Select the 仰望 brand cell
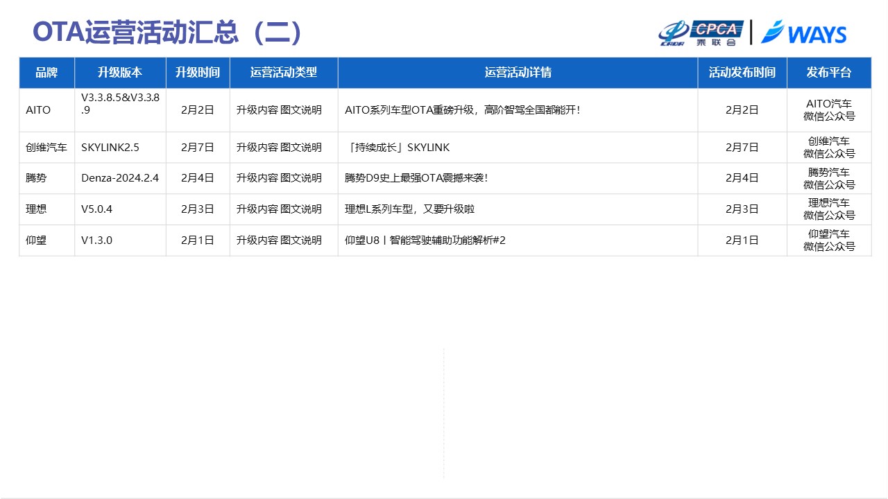888x499 pixels. click(46, 240)
